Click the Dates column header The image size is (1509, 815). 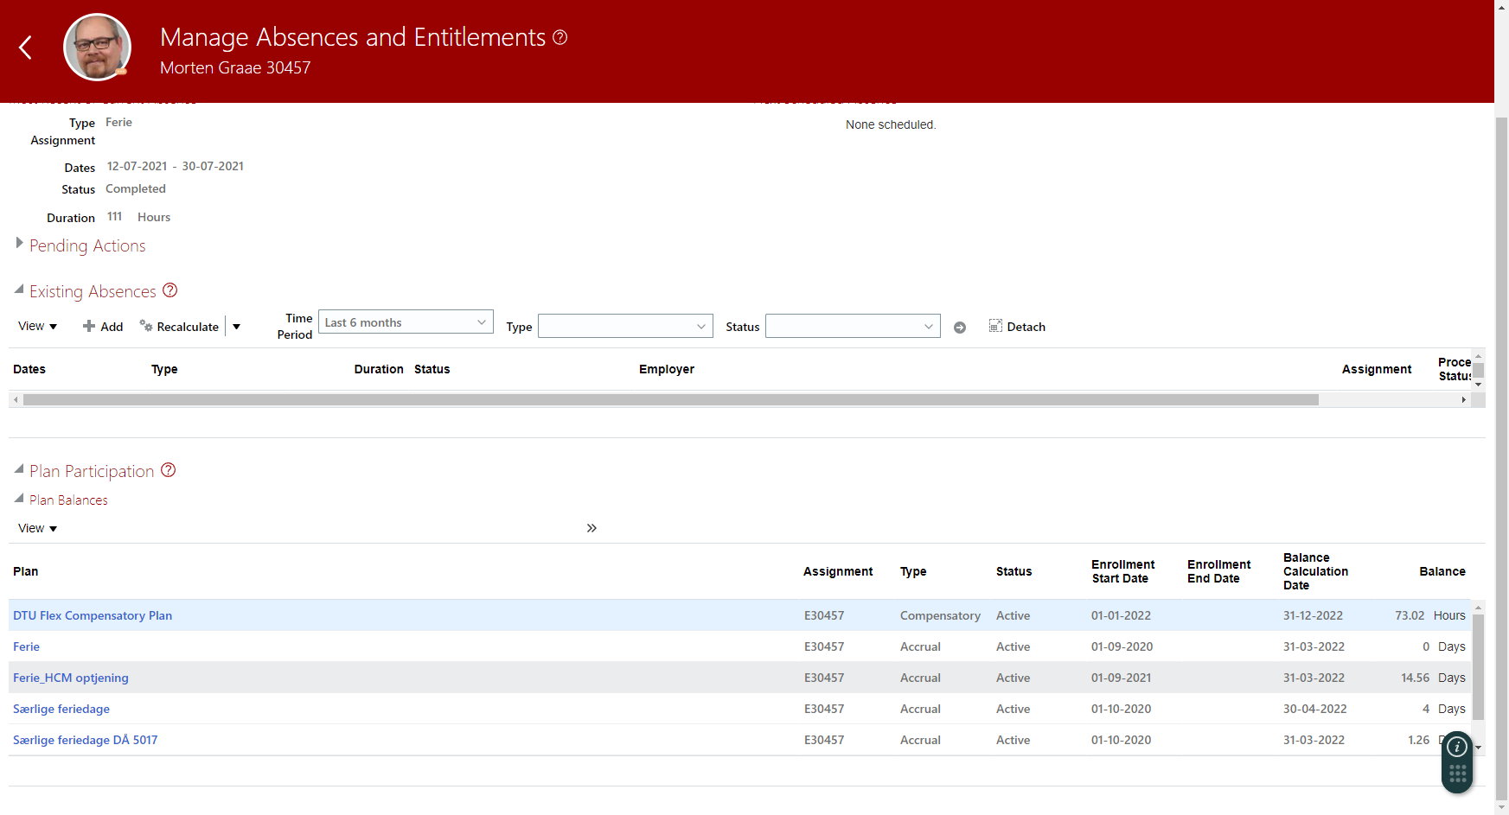29,369
